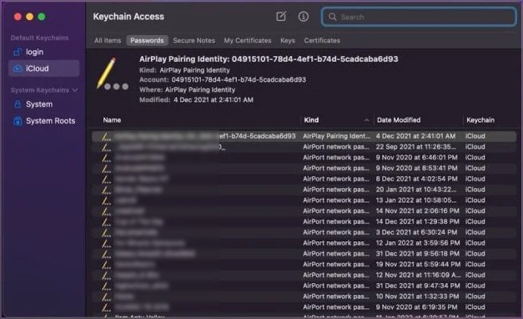Select the row modified 10 Nov 2021
The width and height of the screenshot is (523, 319).
pyautogui.click(x=304, y=296)
